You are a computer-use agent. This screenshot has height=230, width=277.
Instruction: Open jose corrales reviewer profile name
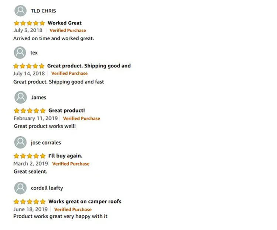[46, 143]
